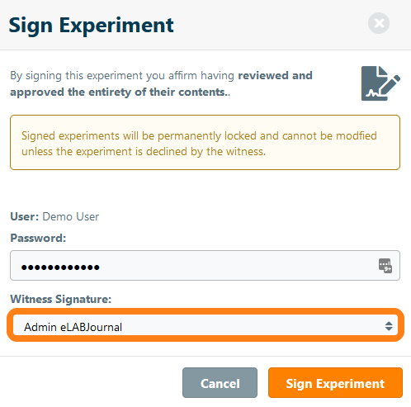Confirm with the orange Sign Experiment button
The width and height of the screenshot is (411, 407).
click(x=335, y=383)
